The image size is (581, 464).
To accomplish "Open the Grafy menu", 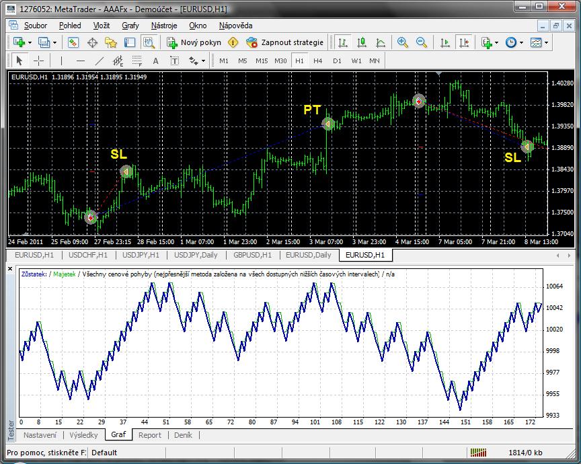I will pos(130,26).
